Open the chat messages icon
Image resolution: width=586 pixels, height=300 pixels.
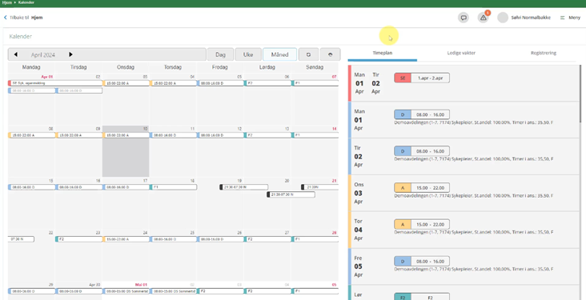click(x=464, y=18)
